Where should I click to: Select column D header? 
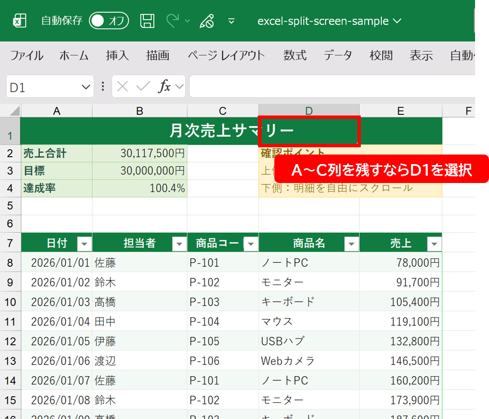(x=309, y=111)
